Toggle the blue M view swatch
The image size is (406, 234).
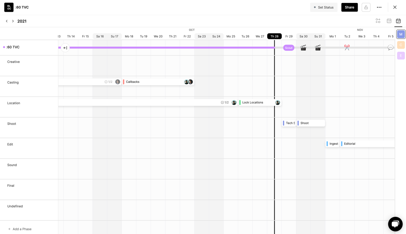click(x=401, y=34)
